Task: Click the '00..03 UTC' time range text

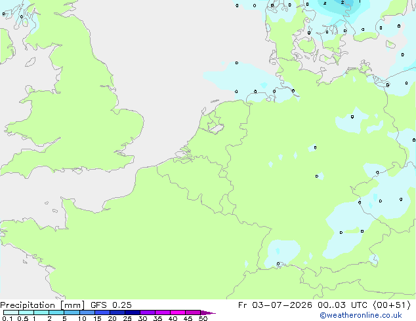Action: click(x=343, y=305)
